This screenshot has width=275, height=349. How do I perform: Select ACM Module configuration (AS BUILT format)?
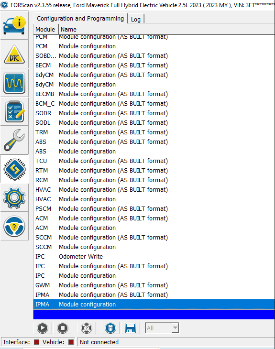pos(154,218)
